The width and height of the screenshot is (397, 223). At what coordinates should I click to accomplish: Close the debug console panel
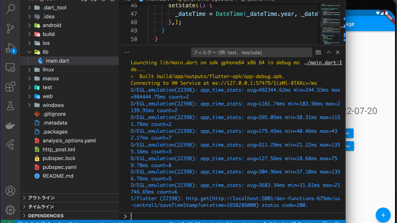tap(337, 52)
